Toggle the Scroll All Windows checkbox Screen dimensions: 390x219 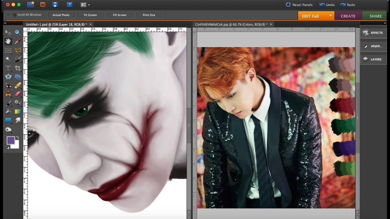tap(15, 15)
